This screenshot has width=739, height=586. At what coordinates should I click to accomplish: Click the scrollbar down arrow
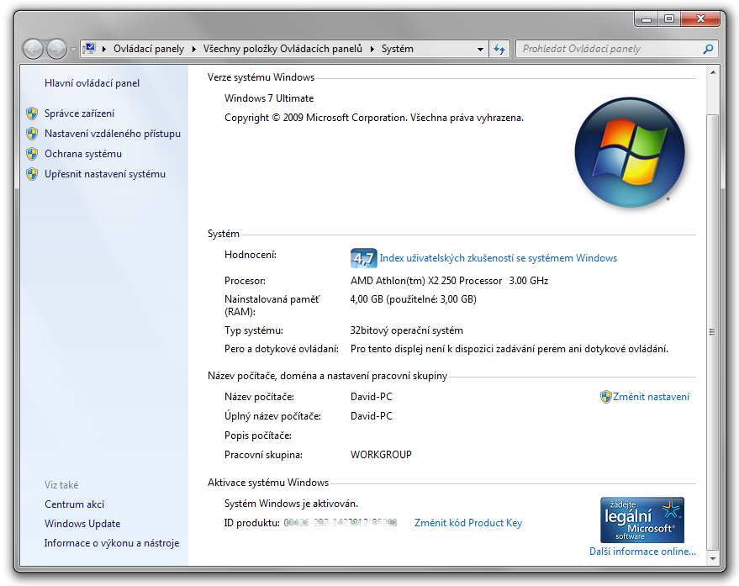[x=713, y=558]
